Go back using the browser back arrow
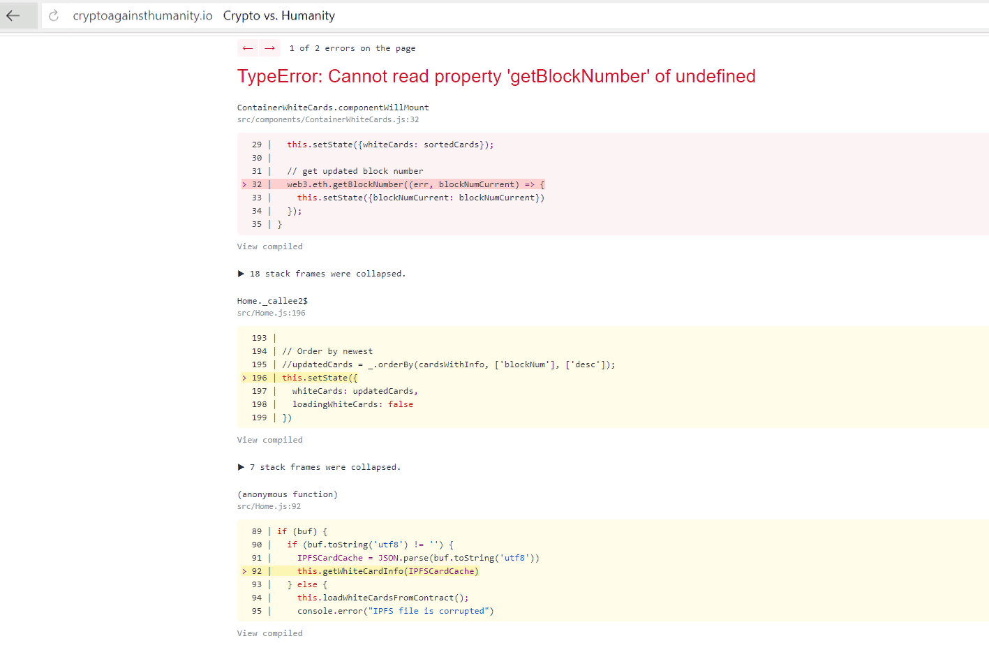 pyautogui.click(x=14, y=15)
